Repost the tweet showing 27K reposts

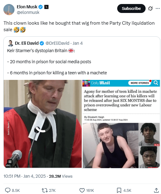pos(48,190)
